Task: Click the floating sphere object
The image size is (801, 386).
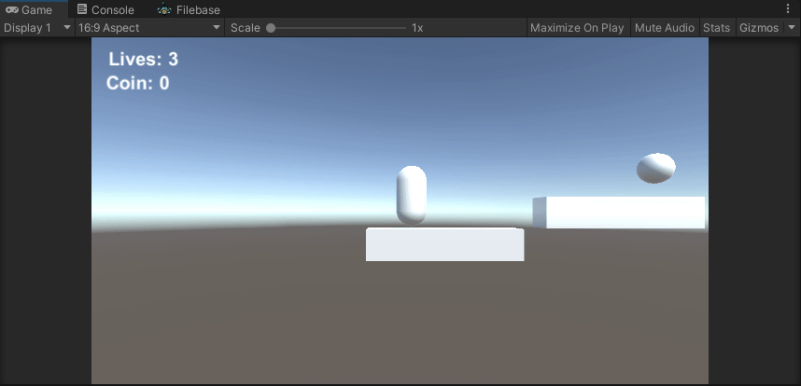Action: tap(656, 168)
